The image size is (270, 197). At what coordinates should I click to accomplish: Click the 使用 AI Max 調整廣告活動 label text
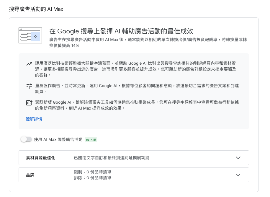coord(58,139)
